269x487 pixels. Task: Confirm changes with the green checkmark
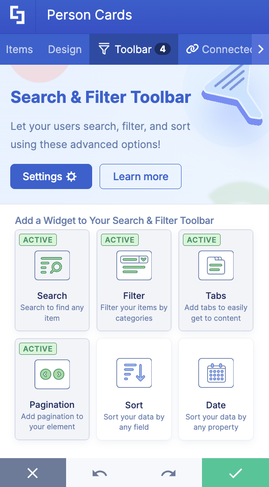[x=235, y=473]
